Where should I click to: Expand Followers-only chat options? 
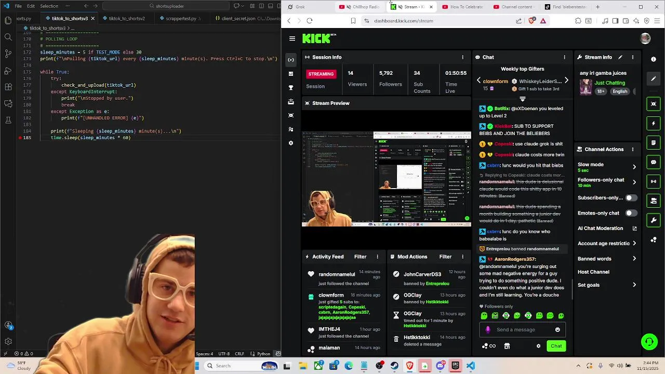pos(634,182)
